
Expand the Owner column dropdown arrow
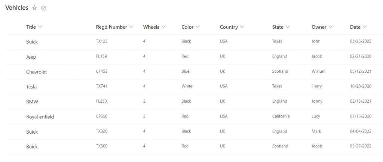point(331,27)
